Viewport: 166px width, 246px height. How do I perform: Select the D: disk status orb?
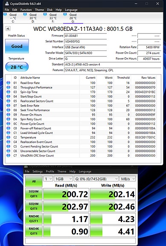25,15
